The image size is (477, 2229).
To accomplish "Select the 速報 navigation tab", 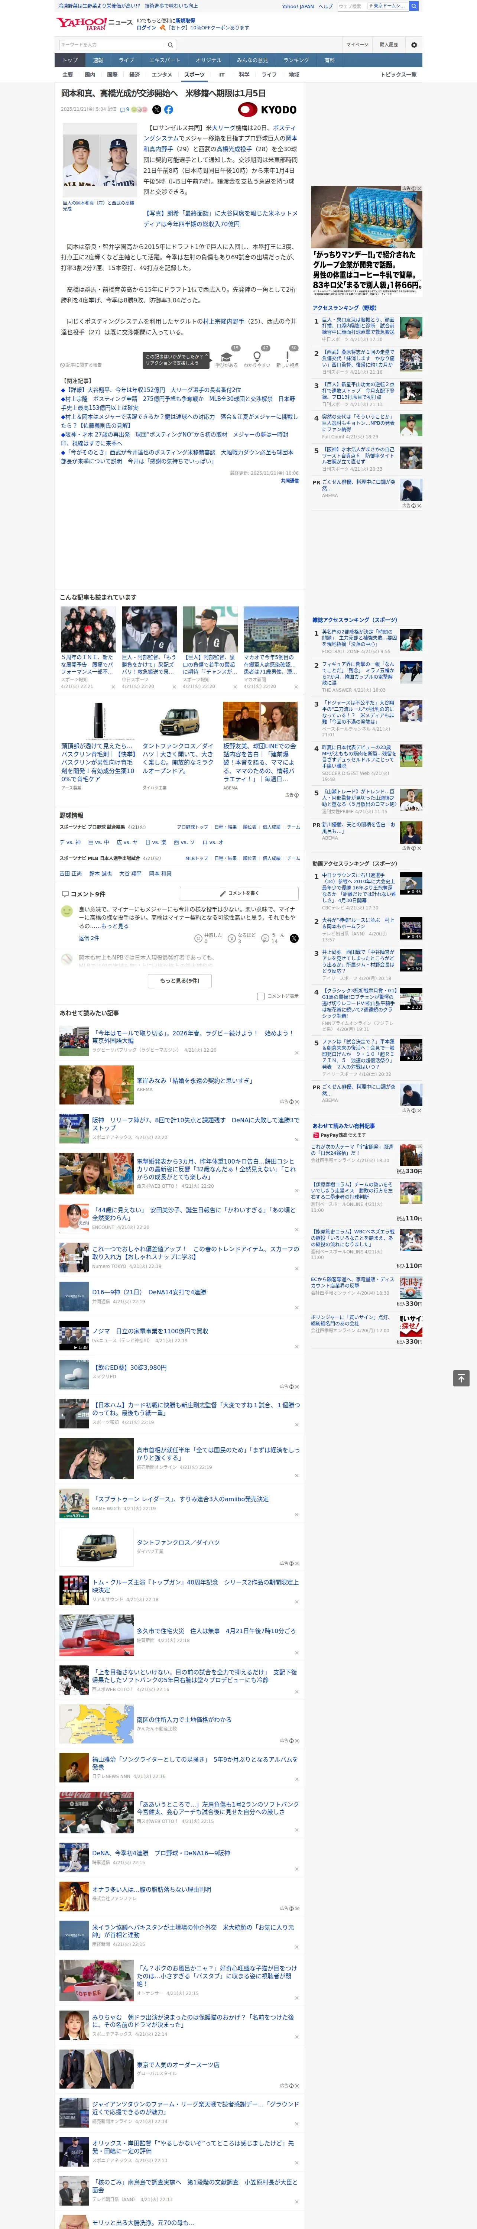I will pos(98,61).
